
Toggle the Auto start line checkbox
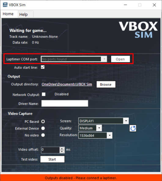pos(42,67)
